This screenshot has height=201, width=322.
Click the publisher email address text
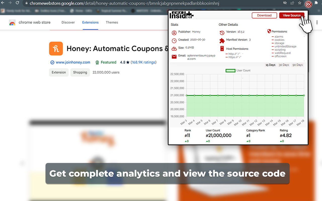[x=201, y=57]
